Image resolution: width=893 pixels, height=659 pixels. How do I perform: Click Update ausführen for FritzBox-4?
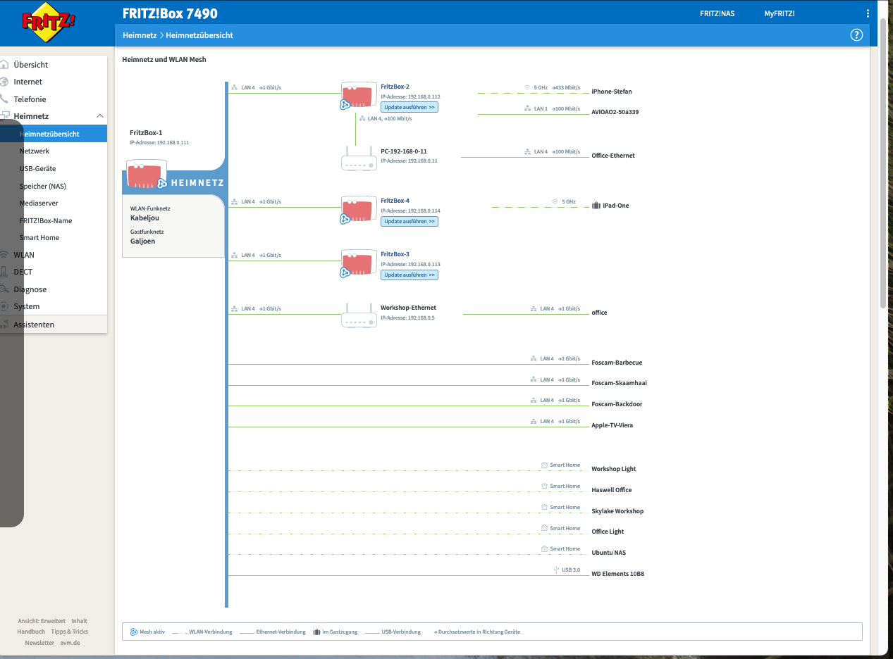point(409,221)
